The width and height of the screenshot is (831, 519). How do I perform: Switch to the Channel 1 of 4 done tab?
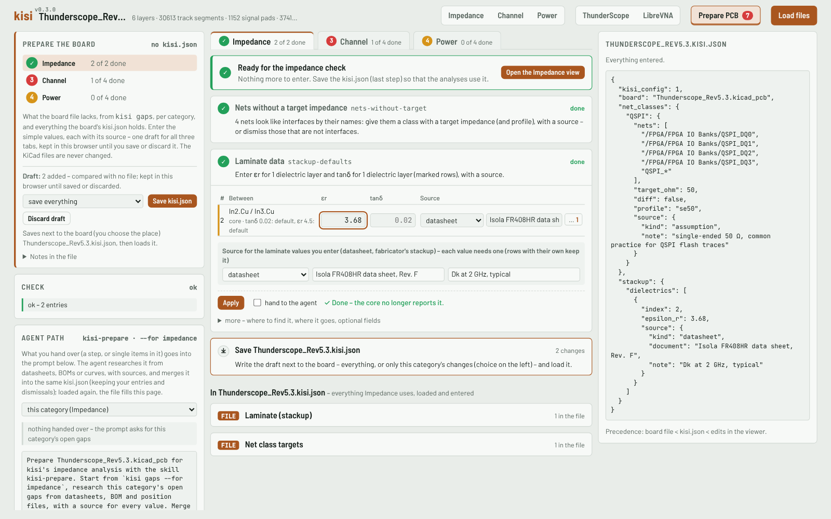pos(364,42)
